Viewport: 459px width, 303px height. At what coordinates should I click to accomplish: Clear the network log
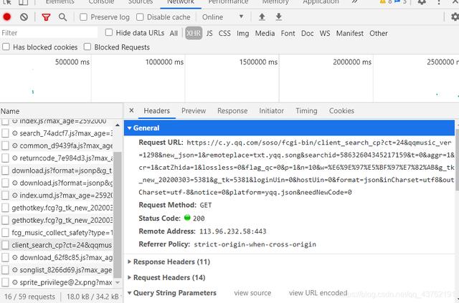(24, 16)
